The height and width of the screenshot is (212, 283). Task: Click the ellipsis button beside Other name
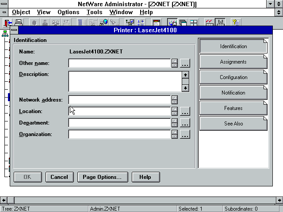click(x=185, y=63)
